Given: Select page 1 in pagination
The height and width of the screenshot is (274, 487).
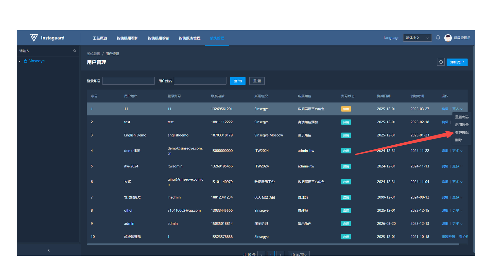Looking at the screenshot, I should pos(271,253).
